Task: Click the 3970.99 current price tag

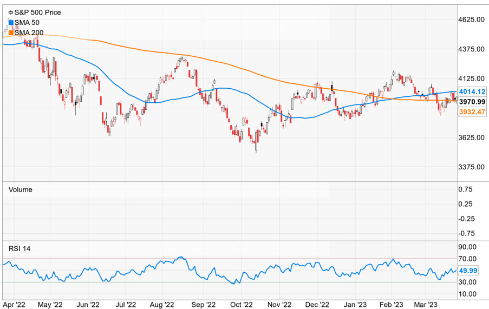Action: (x=472, y=102)
